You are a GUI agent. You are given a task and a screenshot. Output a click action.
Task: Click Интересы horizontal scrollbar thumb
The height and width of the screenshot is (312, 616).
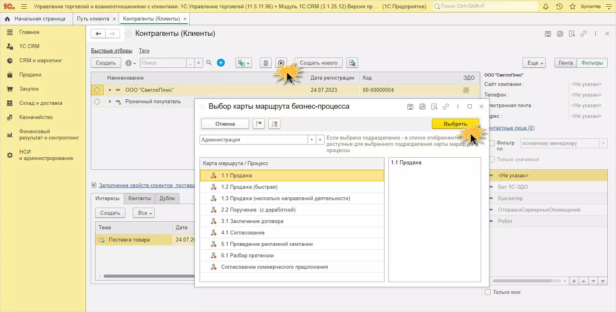(149, 276)
